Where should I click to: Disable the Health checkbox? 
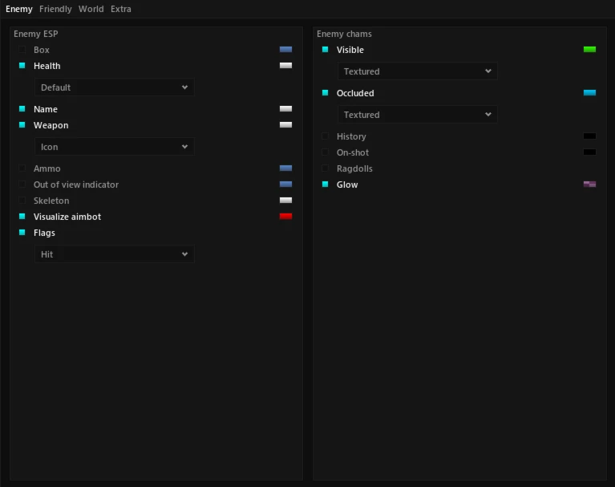[22, 66]
